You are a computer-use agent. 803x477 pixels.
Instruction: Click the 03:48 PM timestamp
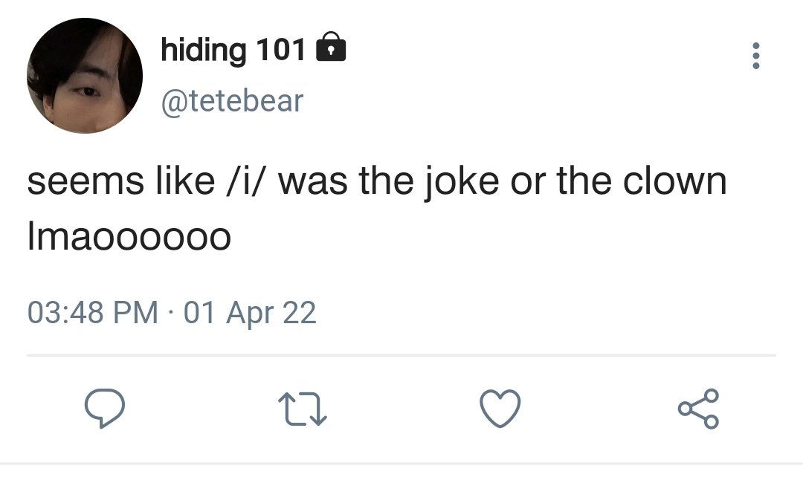coord(93,313)
